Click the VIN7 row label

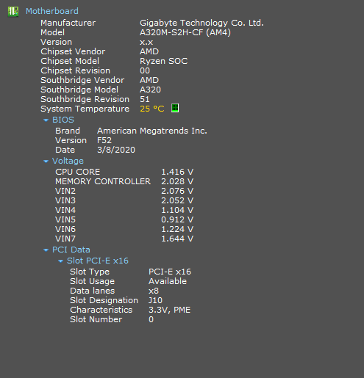point(65,239)
